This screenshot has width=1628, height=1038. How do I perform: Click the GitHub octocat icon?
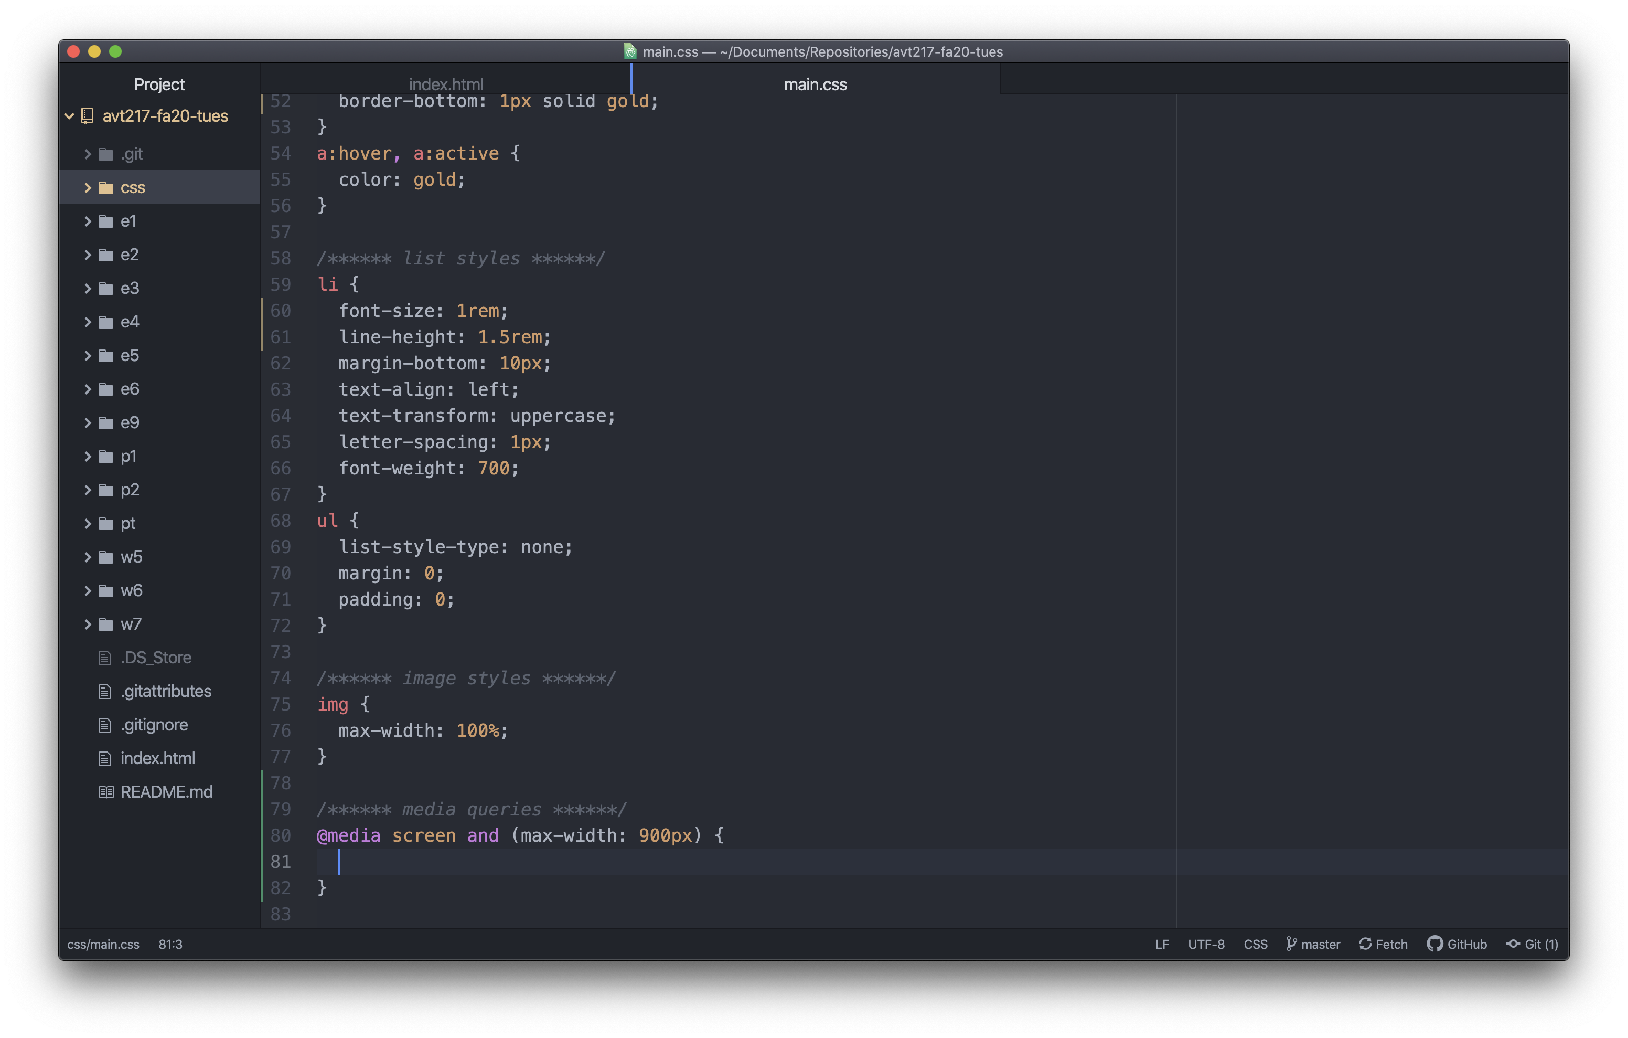[x=1434, y=944]
